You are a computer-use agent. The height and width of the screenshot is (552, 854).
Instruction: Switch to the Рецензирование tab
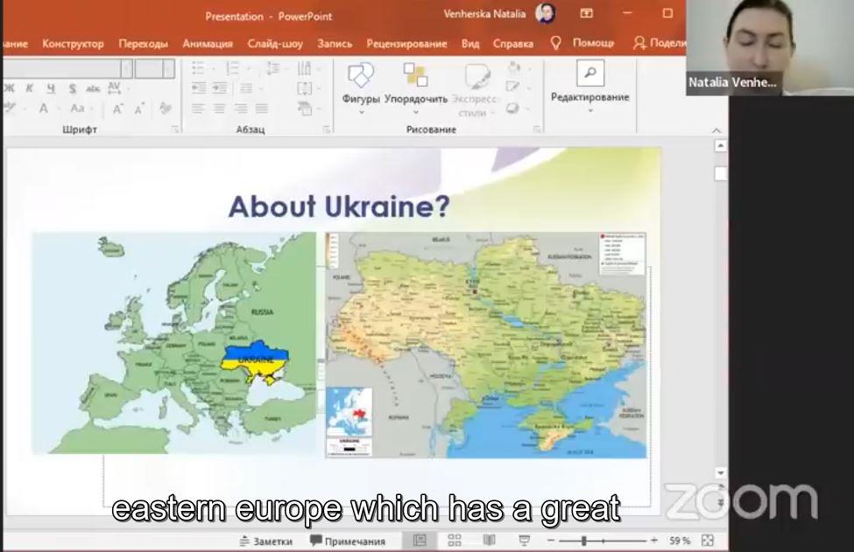pos(406,44)
